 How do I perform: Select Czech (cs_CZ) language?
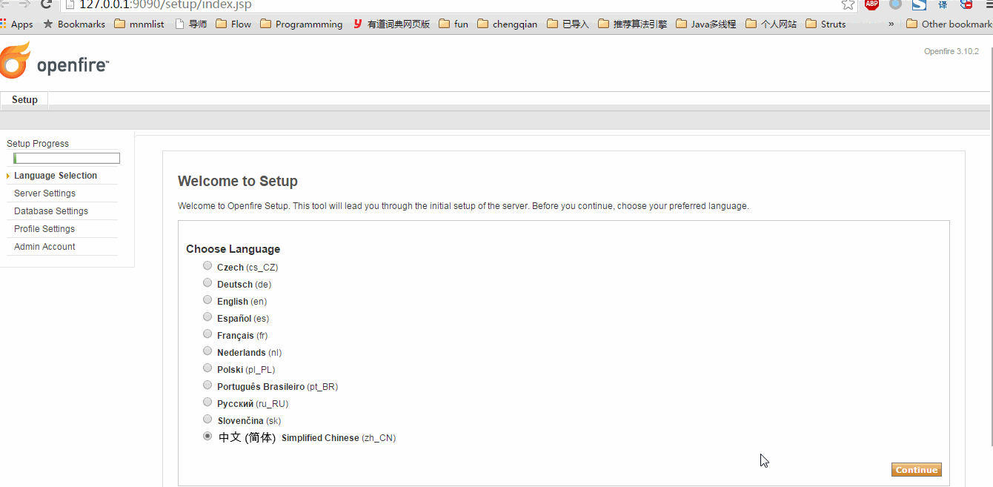click(x=207, y=265)
